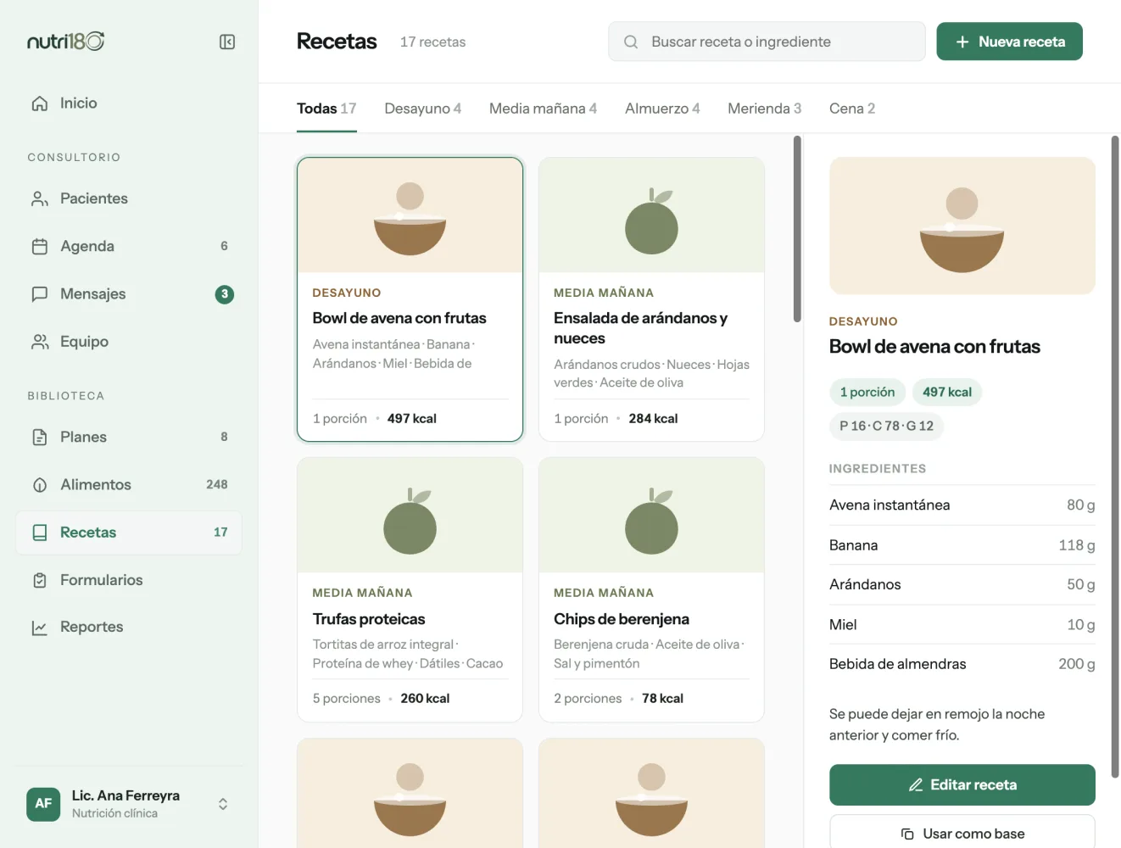Click the 497 kcal chip in detail panel
Screen dimensions: 1121x848
947,393
